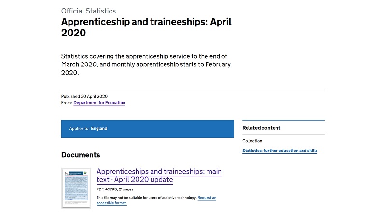Open Statistics: further education and skills collection

point(280,151)
